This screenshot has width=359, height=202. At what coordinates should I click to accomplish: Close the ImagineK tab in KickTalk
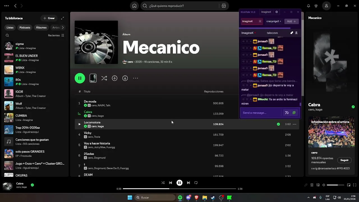click(x=260, y=21)
